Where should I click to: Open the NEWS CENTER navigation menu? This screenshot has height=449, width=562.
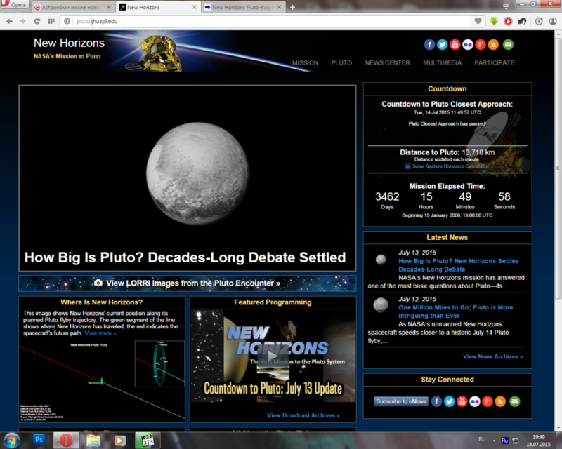(387, 62)
